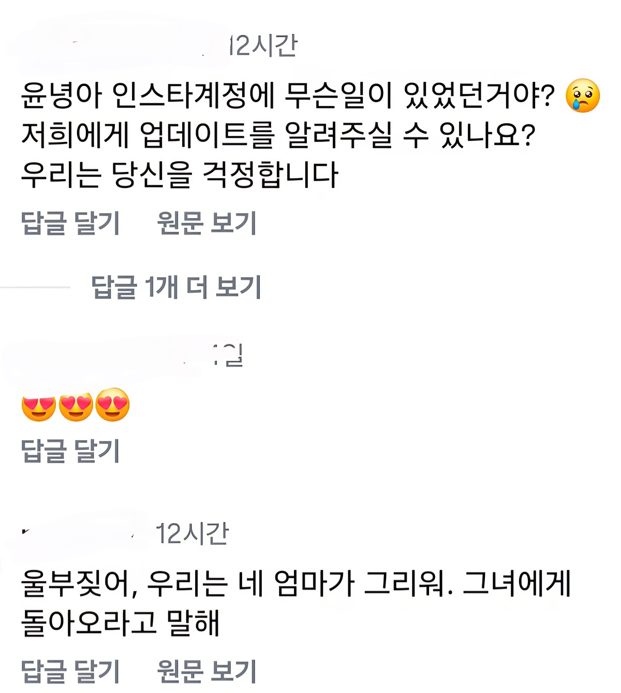Click the last heart-eyes emoji

(x=113, y=405)
